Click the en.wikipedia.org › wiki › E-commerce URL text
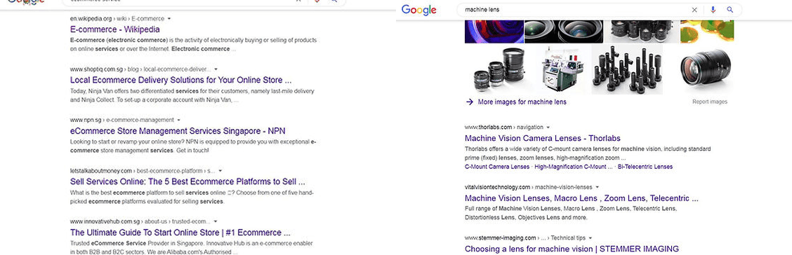Screen dimensions: 792x255 117,19
